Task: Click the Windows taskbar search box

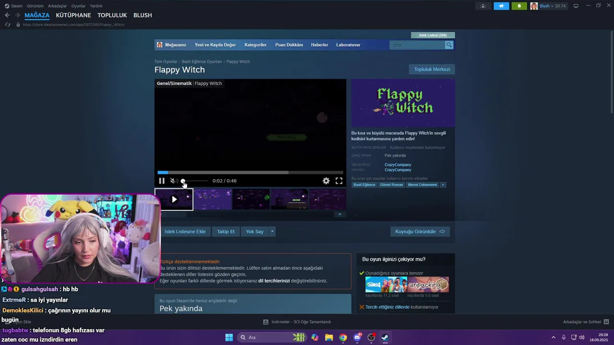Action: tap(272, 337)
